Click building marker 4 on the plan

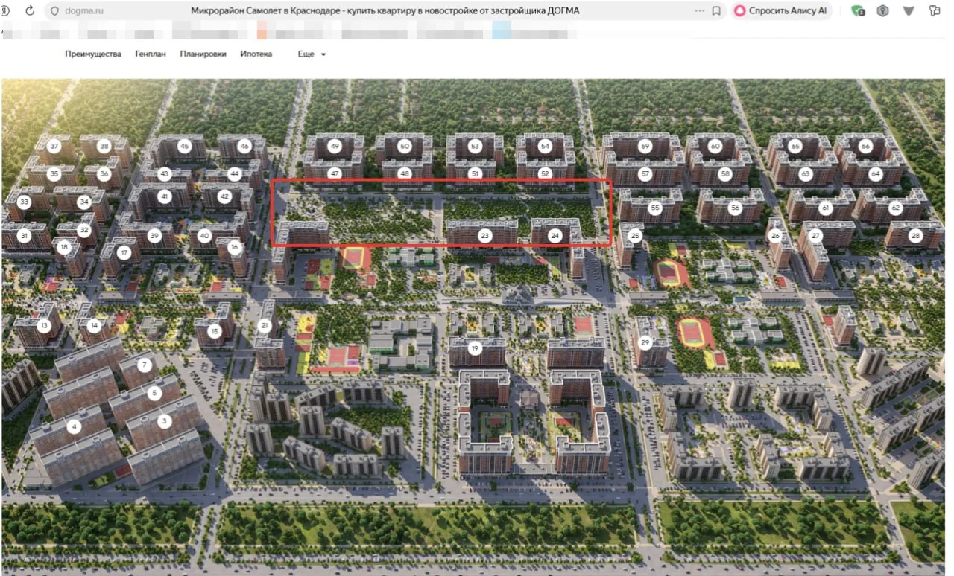(x=73, y=427)
